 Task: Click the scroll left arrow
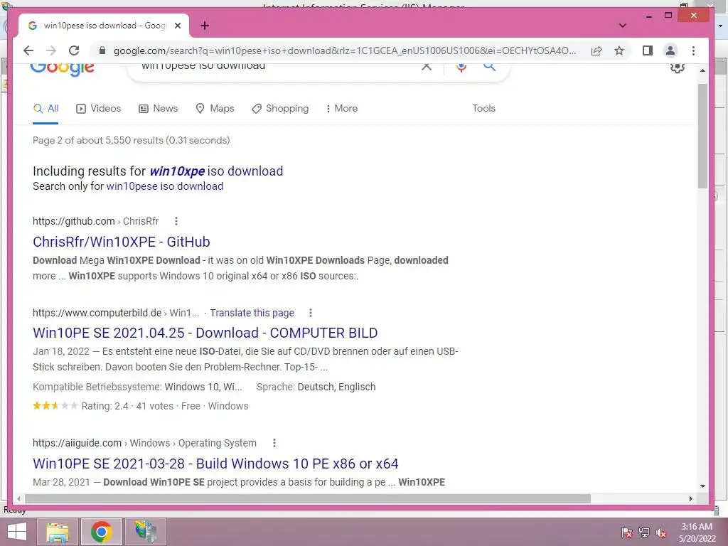point(18,498)
